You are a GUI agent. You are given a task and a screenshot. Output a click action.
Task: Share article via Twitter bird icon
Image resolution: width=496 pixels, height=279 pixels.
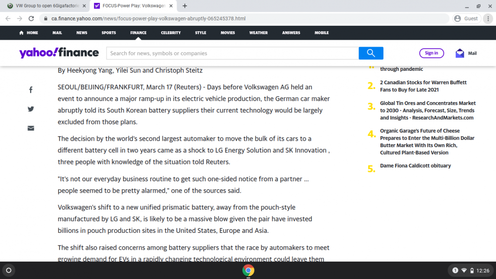pos(31,109)
